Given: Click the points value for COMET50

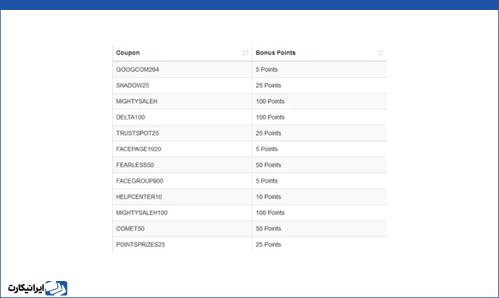Looking at the screenshot, I should pos(268,229).
